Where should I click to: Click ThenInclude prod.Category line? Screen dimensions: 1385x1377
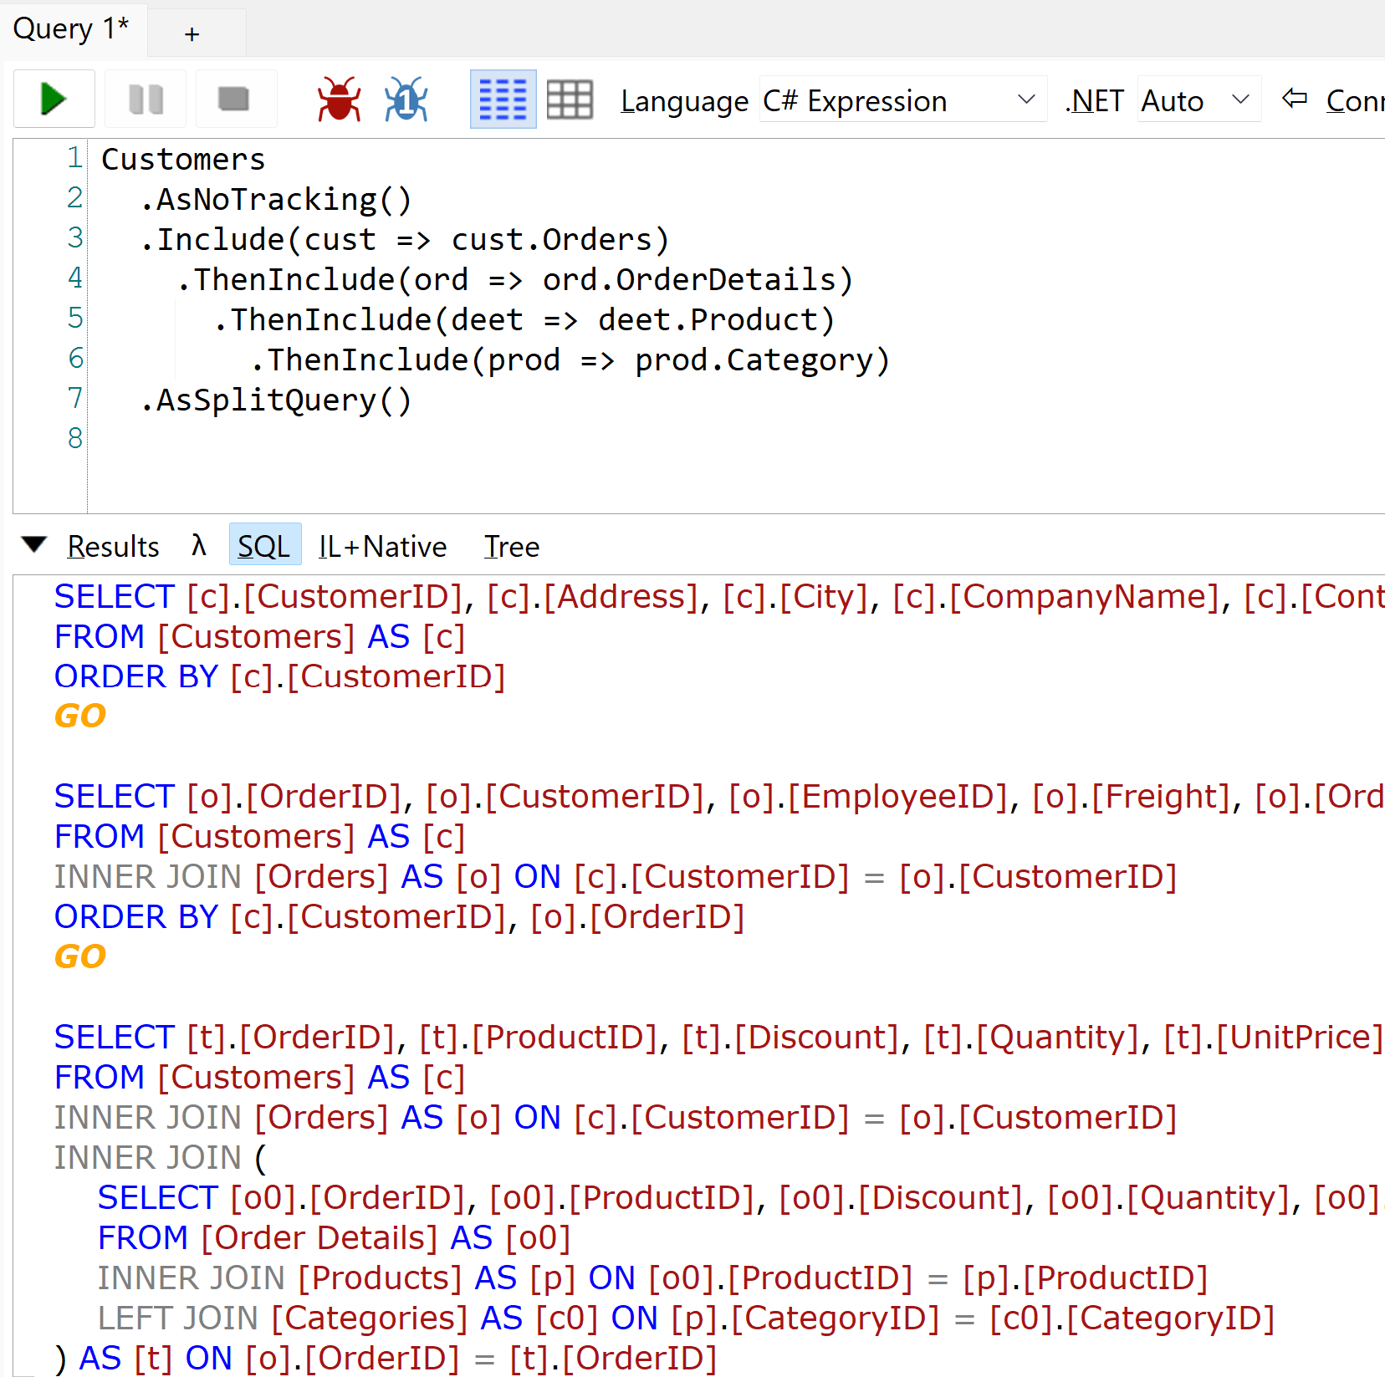(x=570, y=360)
